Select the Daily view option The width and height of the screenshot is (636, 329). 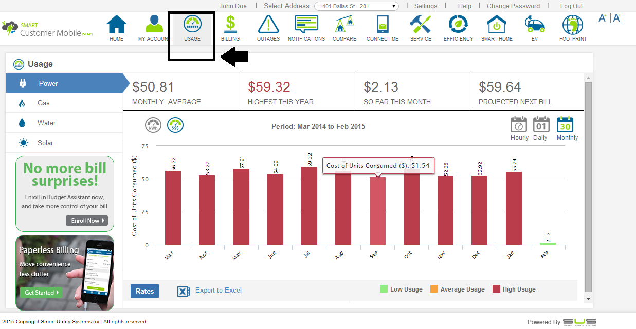(540, 125)
